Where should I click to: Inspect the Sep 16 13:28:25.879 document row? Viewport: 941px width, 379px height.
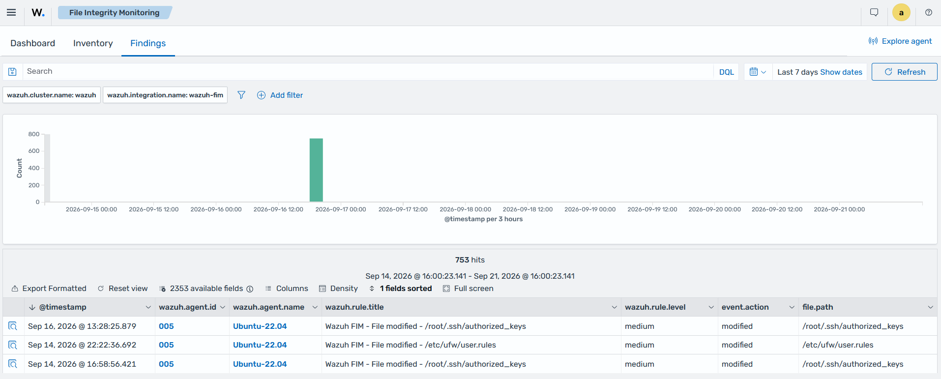click(x=13, y=326)
